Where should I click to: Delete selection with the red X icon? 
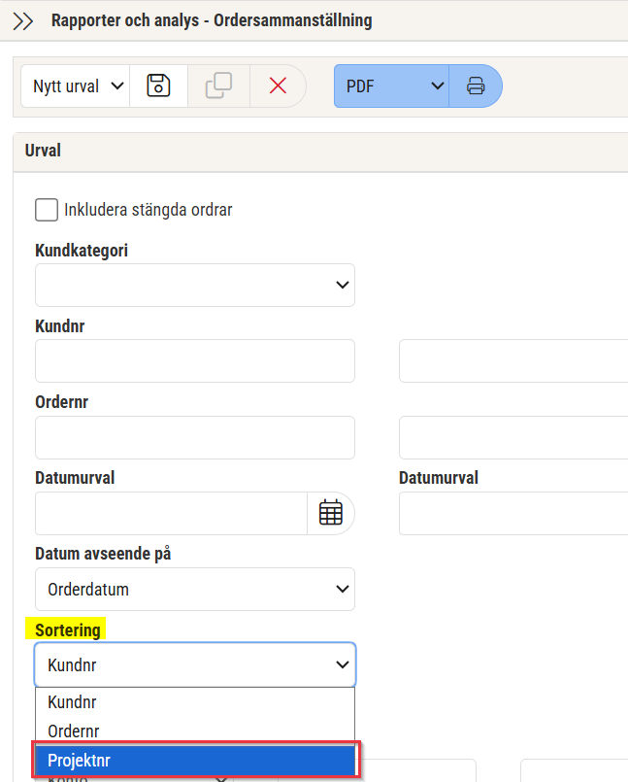pos(278,85)
